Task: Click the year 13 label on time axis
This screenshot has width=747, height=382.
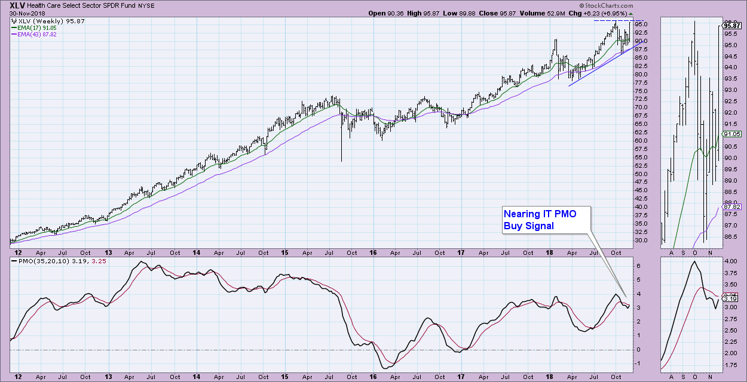Action: click(109, 252)
